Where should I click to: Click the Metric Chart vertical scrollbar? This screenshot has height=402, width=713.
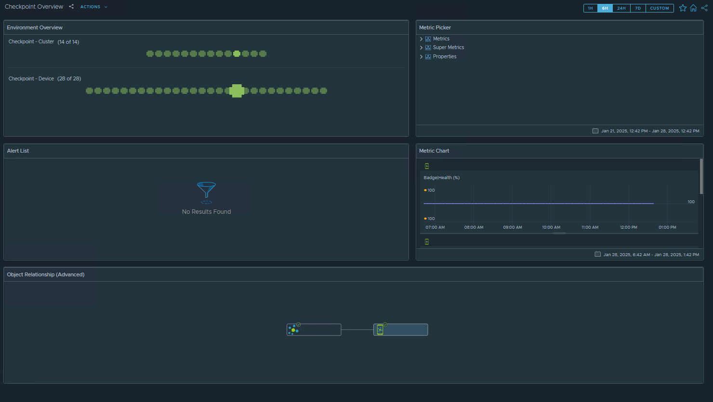click(701, 177)
